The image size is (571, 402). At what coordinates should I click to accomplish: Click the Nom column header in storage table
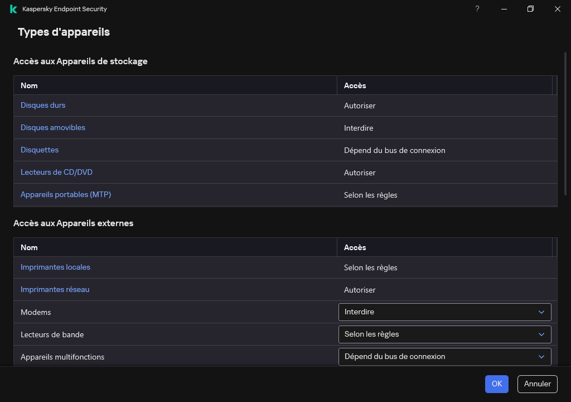pyautogui.click(x=29, y=85)
